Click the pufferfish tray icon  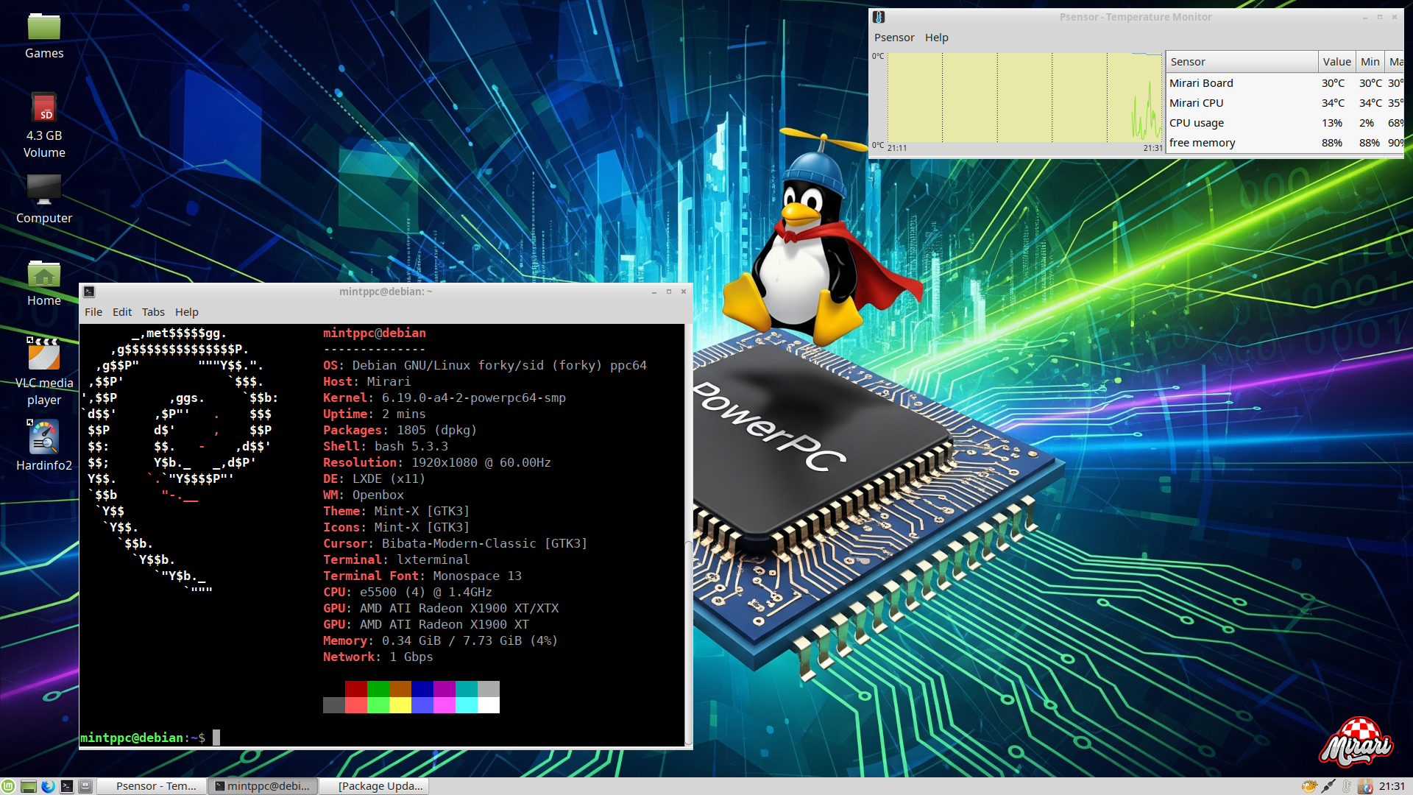pyautogui.click(x=1309, y=786)
